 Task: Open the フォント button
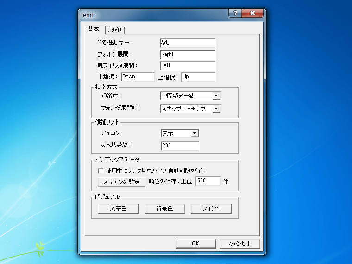211,208
